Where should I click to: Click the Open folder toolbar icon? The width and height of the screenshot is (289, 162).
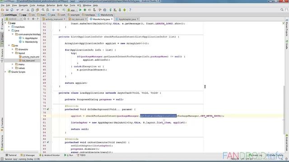click(3, 10)
